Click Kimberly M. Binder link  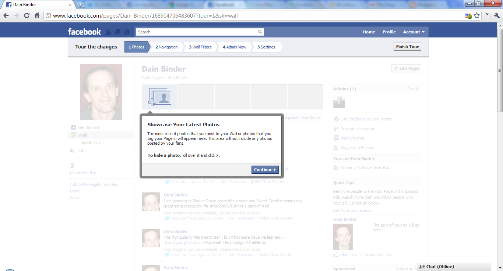[357, 167]
